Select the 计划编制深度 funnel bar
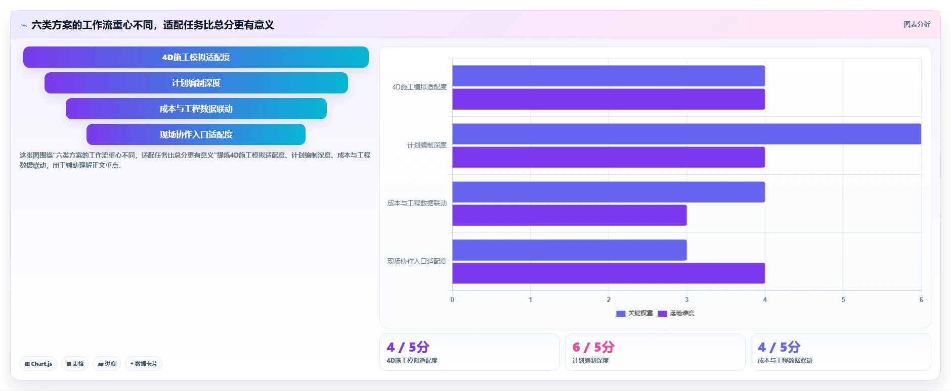The width and height of the screenshot is (951, 391). pos(196,83)
